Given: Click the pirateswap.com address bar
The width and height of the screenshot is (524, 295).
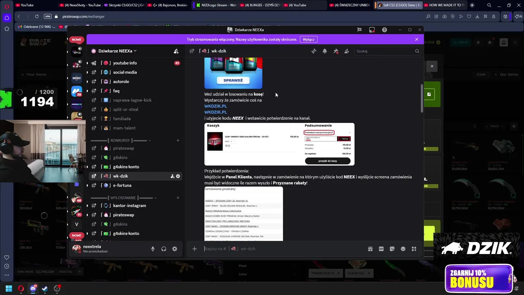Looking at the screenshot, I should tap(84, 16).
